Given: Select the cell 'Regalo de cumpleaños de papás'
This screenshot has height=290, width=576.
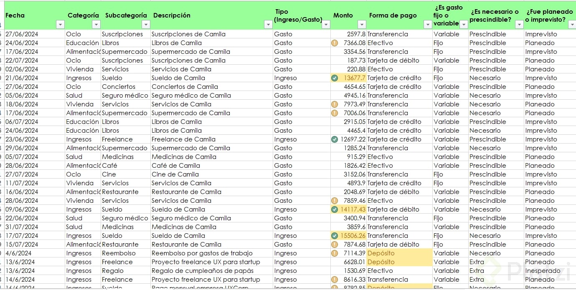Looking at the screenshot, I should click(x=211, y=271).
